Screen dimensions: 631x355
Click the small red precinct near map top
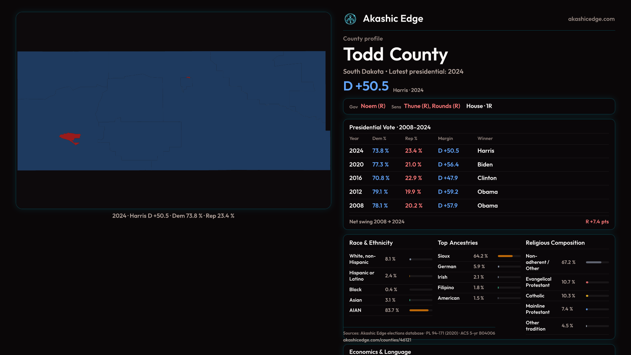point(188,78)
